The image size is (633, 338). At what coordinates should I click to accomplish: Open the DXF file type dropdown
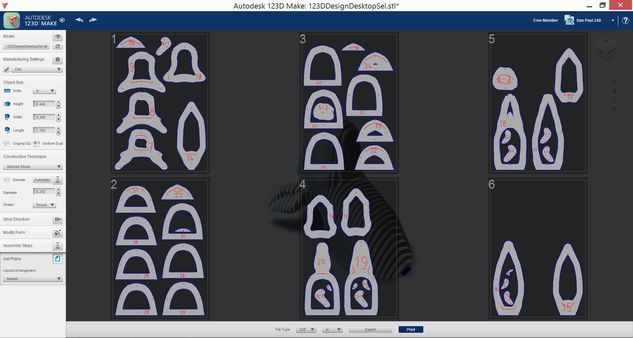point(306,329)
